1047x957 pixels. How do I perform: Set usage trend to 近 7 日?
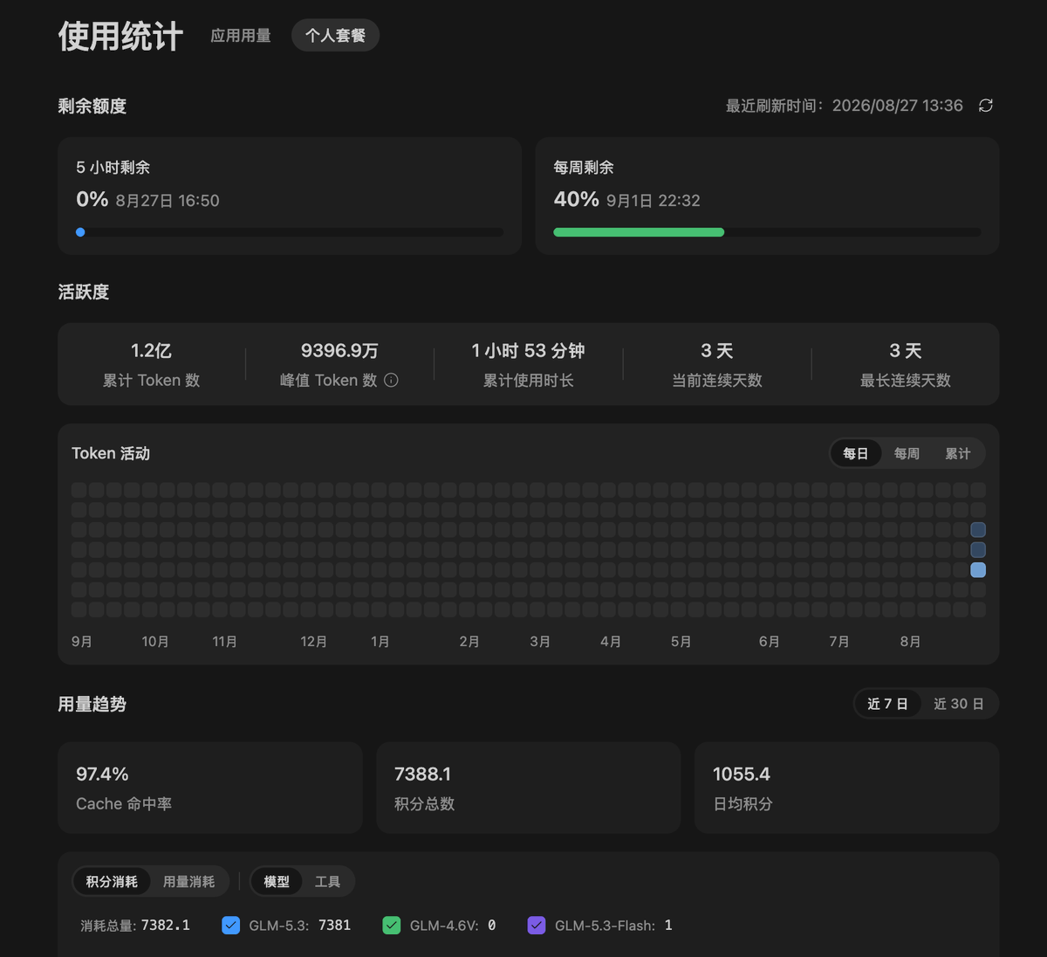click(x=887, y=704)
